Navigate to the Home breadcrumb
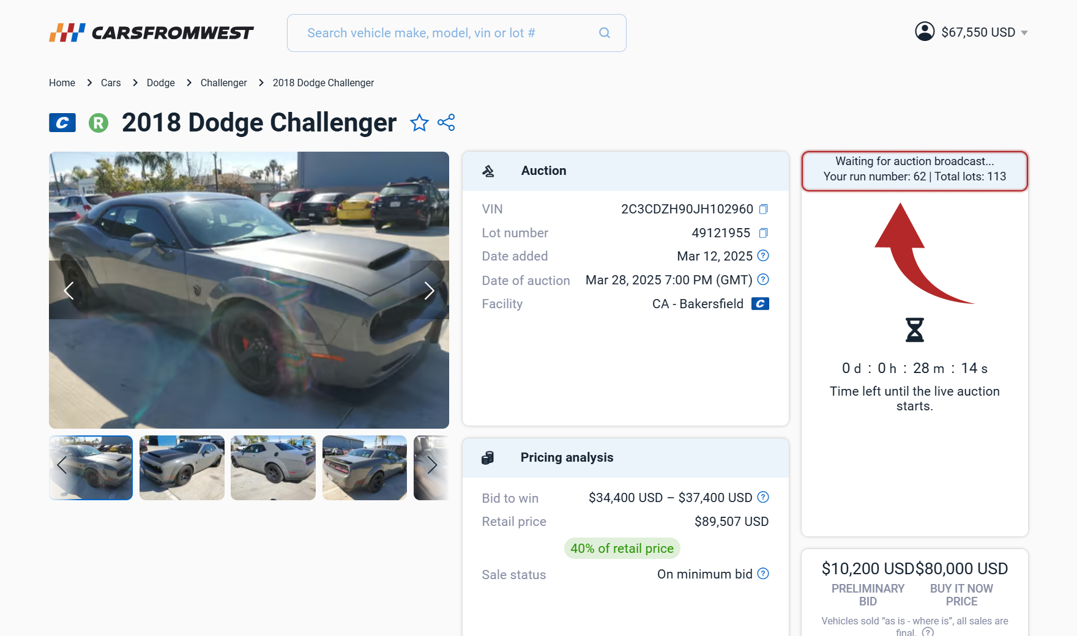The width and height of the screenshot is (1077, 636). pos(62,83)
